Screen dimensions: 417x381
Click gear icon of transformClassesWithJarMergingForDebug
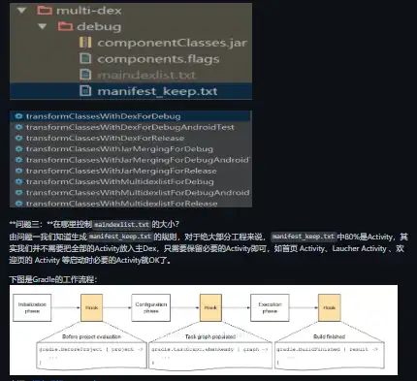coord(19,149)
